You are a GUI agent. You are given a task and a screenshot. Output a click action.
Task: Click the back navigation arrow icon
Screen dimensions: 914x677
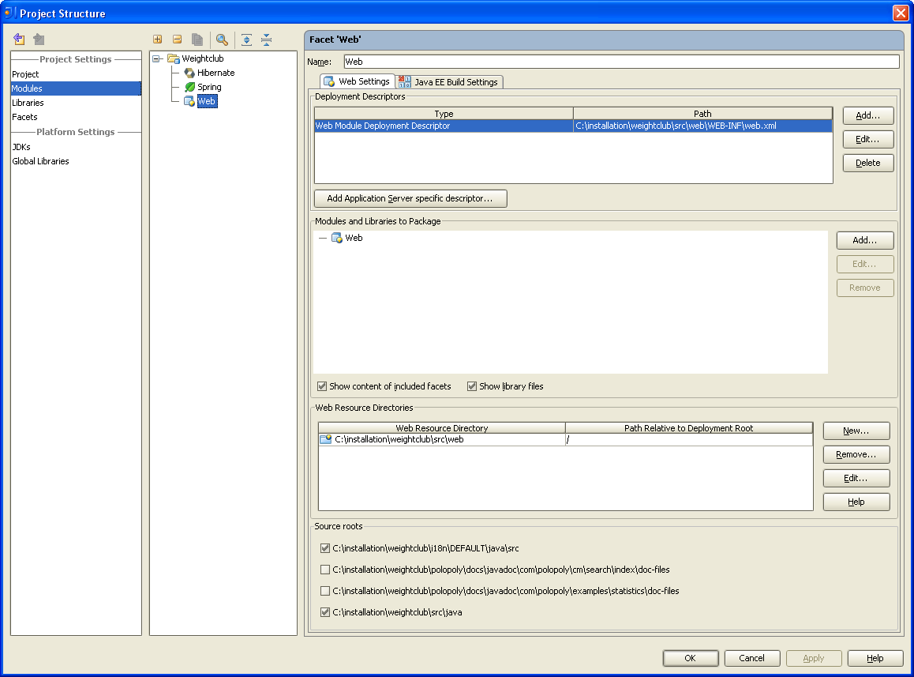(x=19, y=39)
